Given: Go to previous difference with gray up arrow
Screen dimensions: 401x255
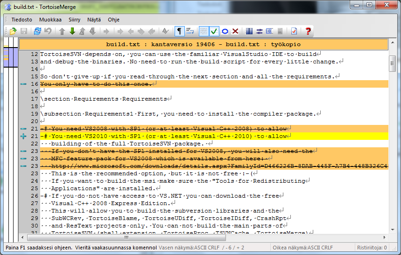Looking at the screenshot, I should [x=62, y=31].
